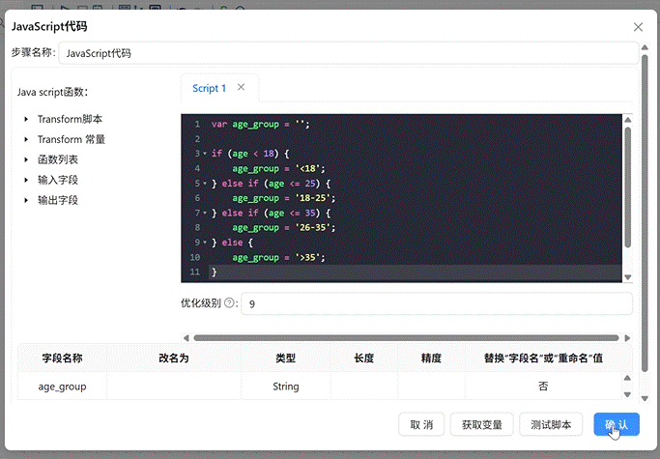Confirm with the 确认 button
The height and width of the screenshot is (459, 660).
click(x=617, y=424)
